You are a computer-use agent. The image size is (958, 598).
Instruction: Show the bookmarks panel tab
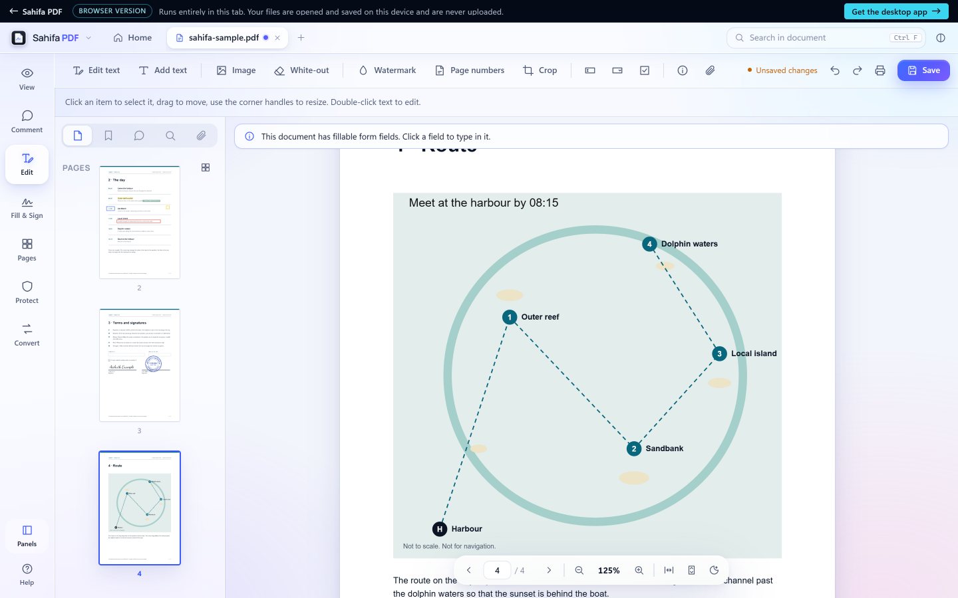click(x=108, y=136)
